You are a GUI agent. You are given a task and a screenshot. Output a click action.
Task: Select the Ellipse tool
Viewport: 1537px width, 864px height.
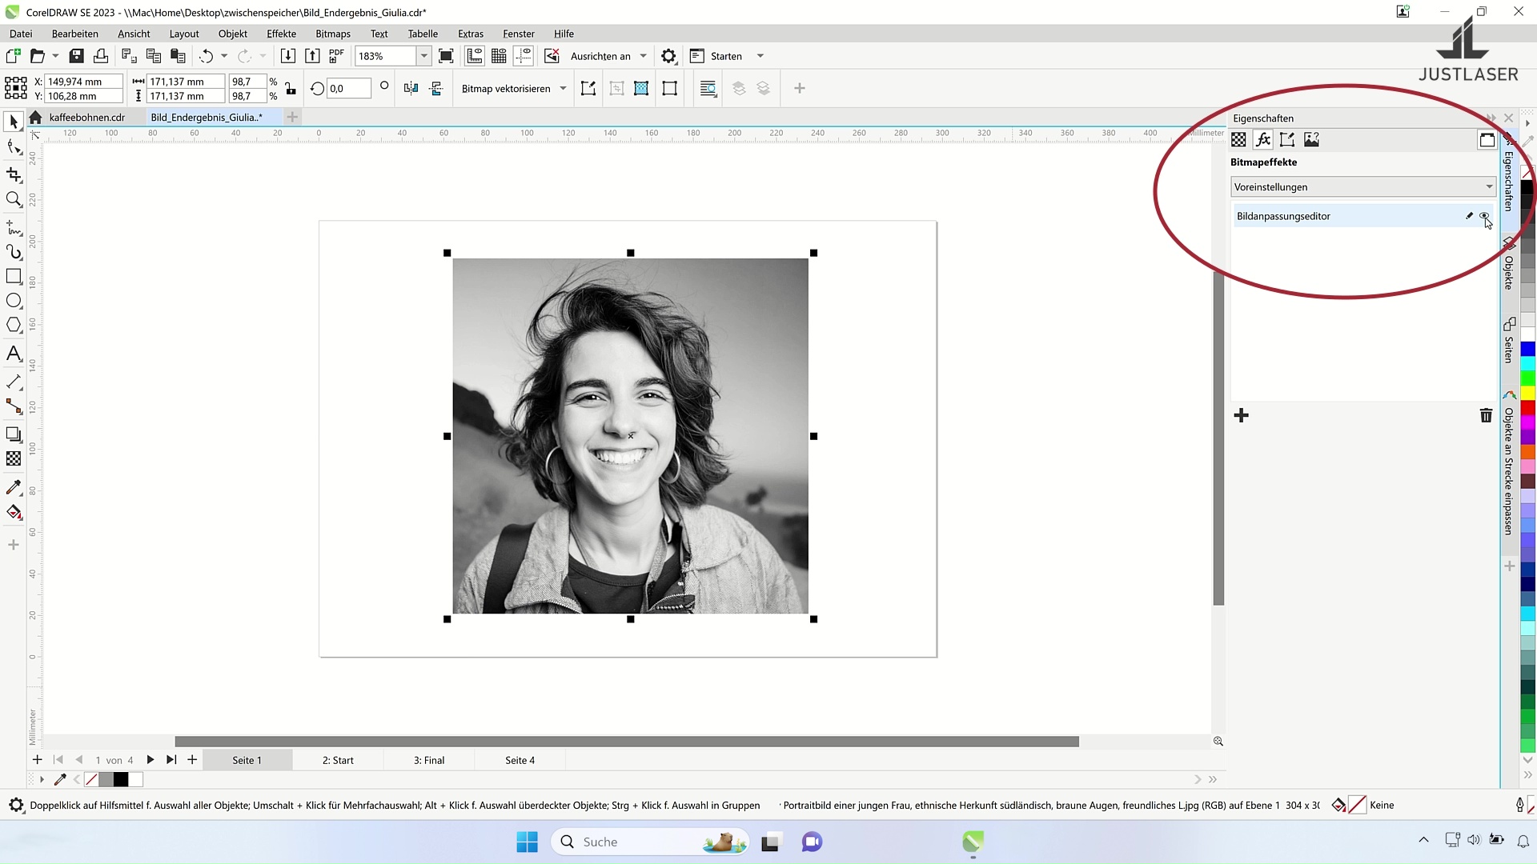tap(14, 301)
